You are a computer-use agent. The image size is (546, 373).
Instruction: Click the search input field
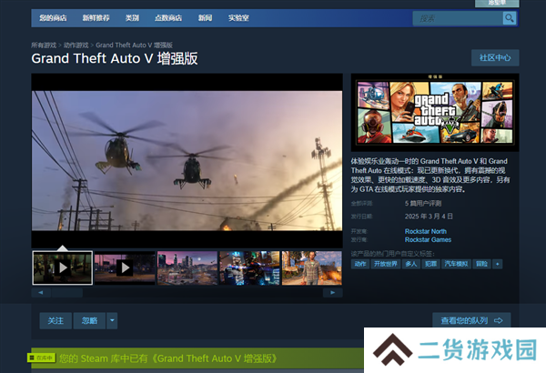pyautogui.click(x=458, y=18)
